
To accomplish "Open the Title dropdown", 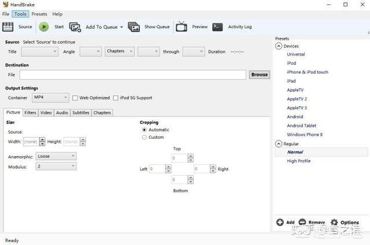I will click(x=39, y=51).
